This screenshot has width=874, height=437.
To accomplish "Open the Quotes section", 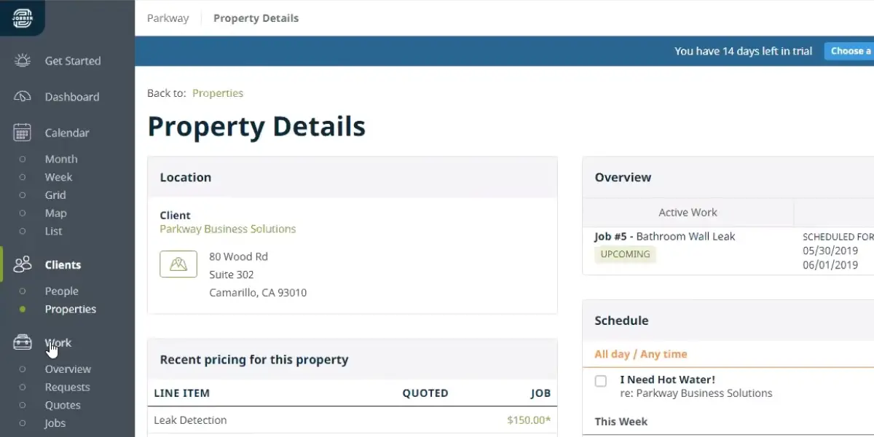I will [63, 405].
